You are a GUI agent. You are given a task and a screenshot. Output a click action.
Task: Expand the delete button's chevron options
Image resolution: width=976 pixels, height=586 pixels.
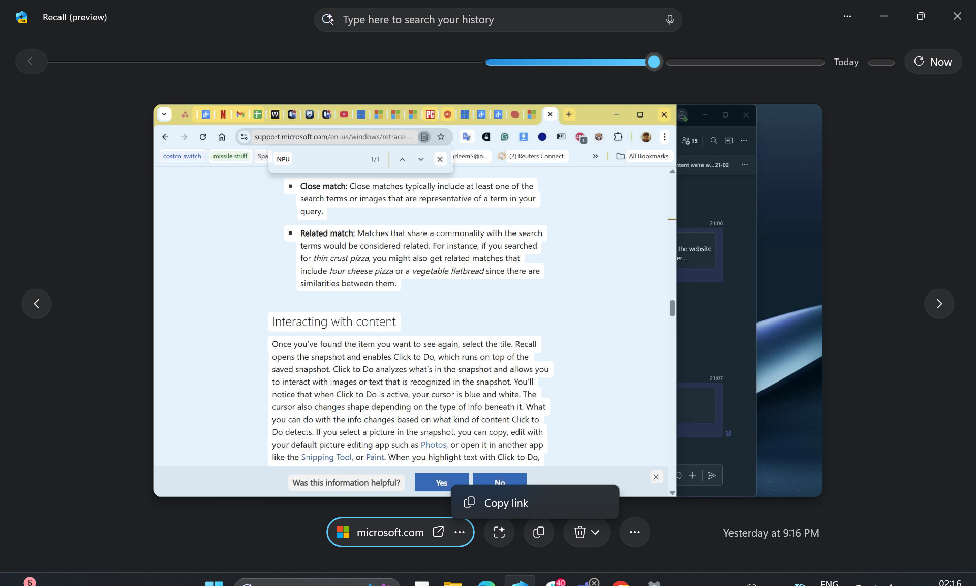point(595,532)
